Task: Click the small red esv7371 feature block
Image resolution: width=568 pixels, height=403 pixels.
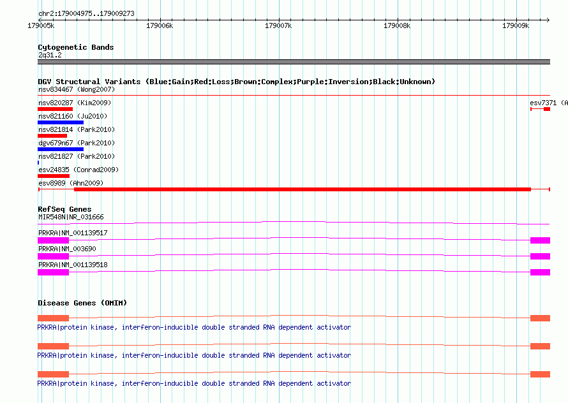Action: 547,109
